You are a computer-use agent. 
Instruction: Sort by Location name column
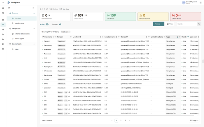(117, 37)
